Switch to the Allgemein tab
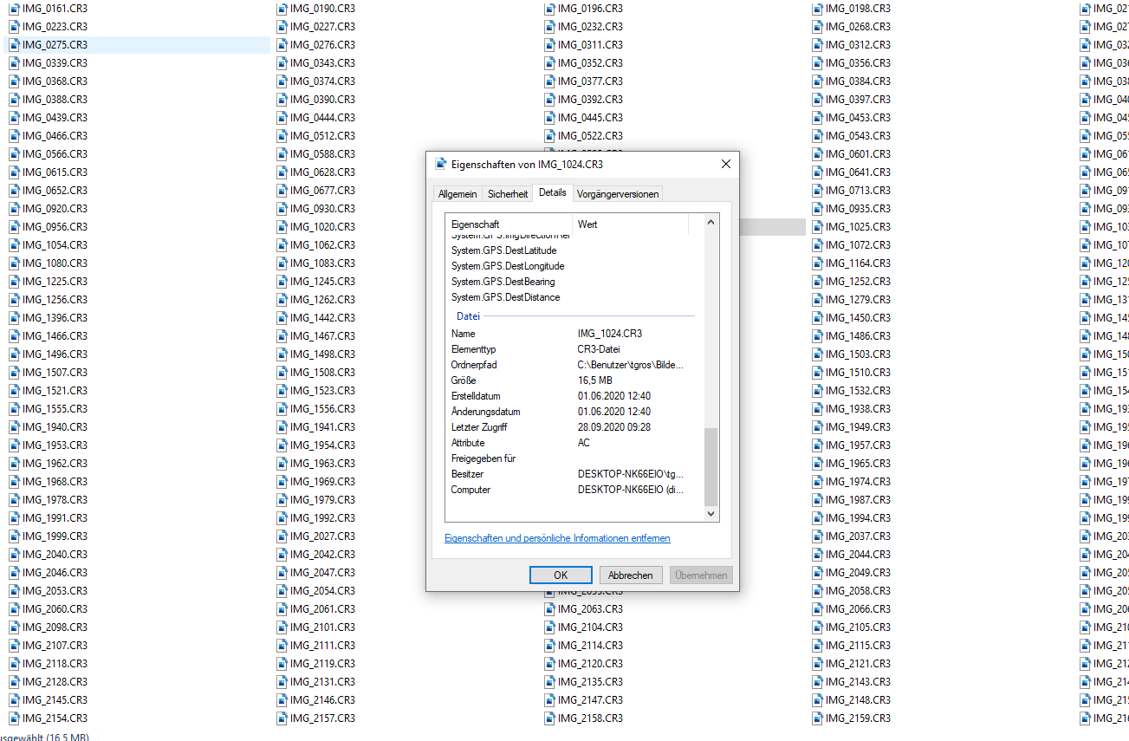Viewport: 1129px width, 741px height. 457,194
